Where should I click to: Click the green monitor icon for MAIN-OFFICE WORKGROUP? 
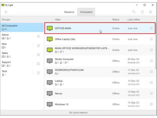50,50
